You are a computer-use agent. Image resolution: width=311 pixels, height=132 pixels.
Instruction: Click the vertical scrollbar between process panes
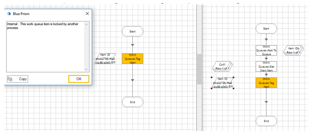(199, 69)
